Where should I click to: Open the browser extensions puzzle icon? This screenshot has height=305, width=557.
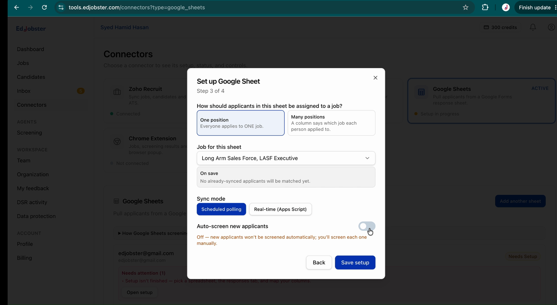coord(485,7)
